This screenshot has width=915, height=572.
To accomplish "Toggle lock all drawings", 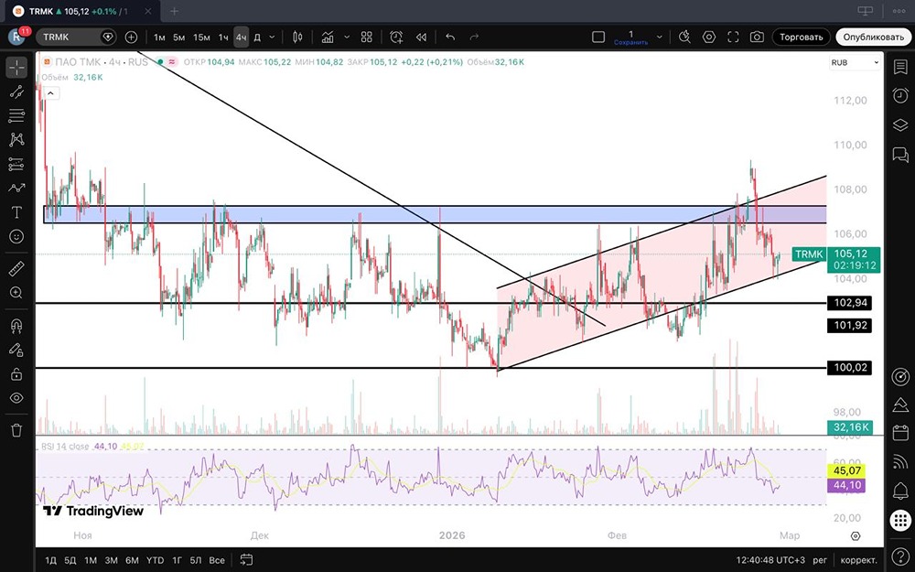I will click(16, 374).
